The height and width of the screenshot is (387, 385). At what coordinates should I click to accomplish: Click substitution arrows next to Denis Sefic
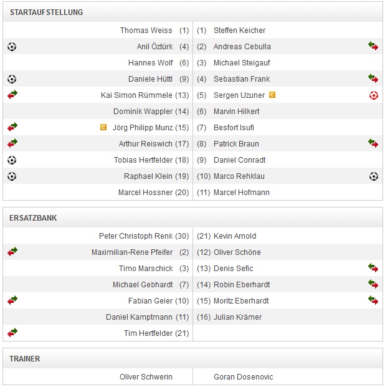click(x=373, y=268)
